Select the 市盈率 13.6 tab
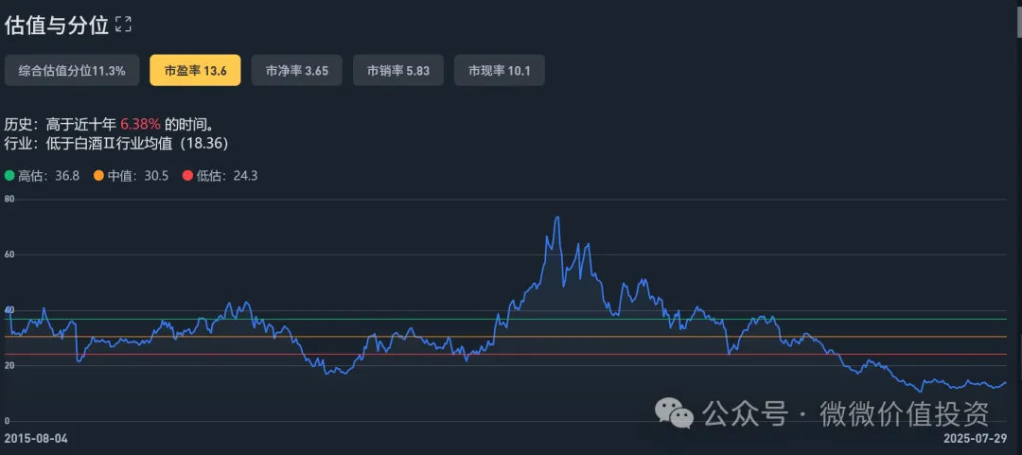Viewport: 1022px width, 455px height. click(x=195, y=70)
